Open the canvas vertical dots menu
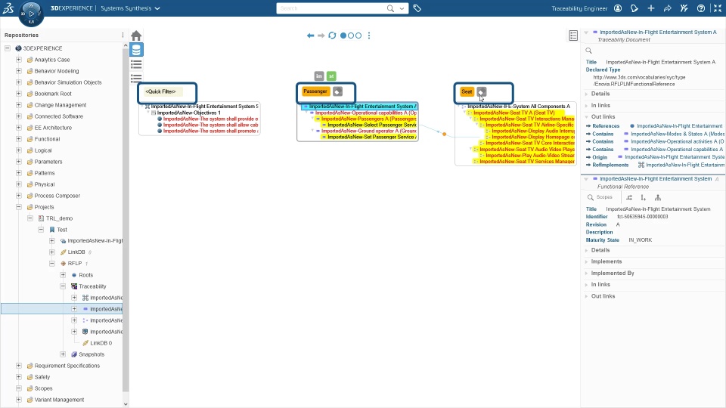The width and height of the screenshot is (726, 408). 369,36
